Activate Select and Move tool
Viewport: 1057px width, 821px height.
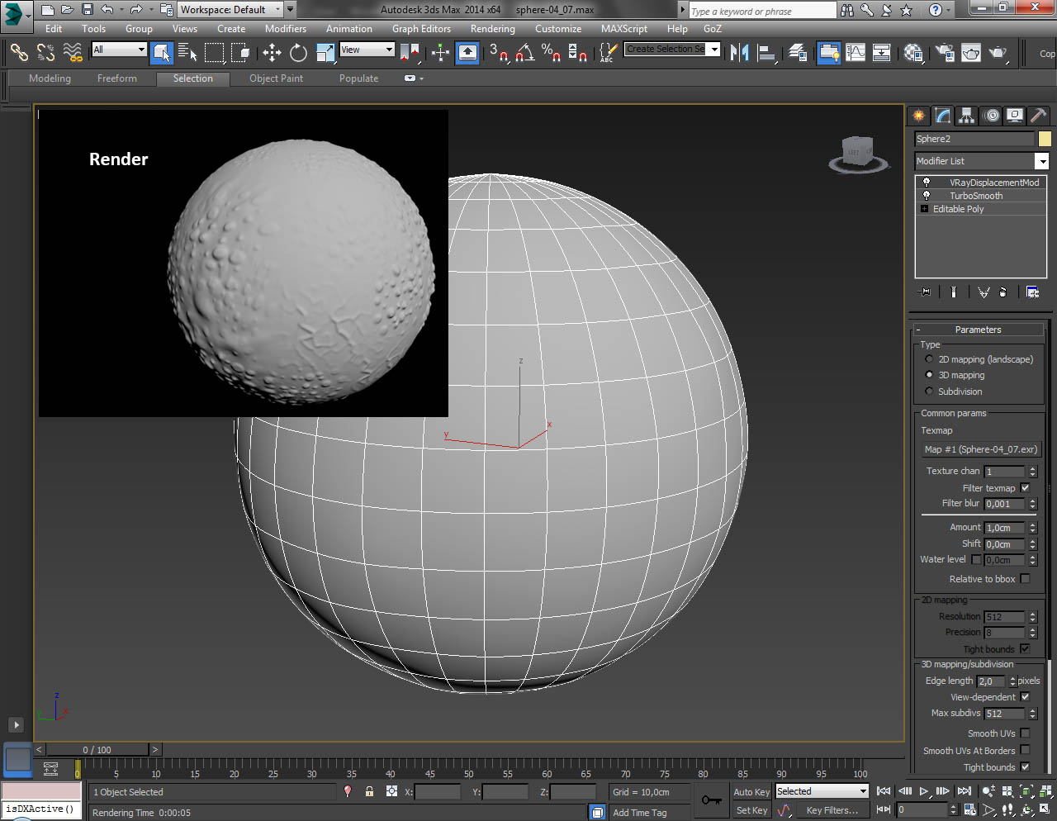272,53
